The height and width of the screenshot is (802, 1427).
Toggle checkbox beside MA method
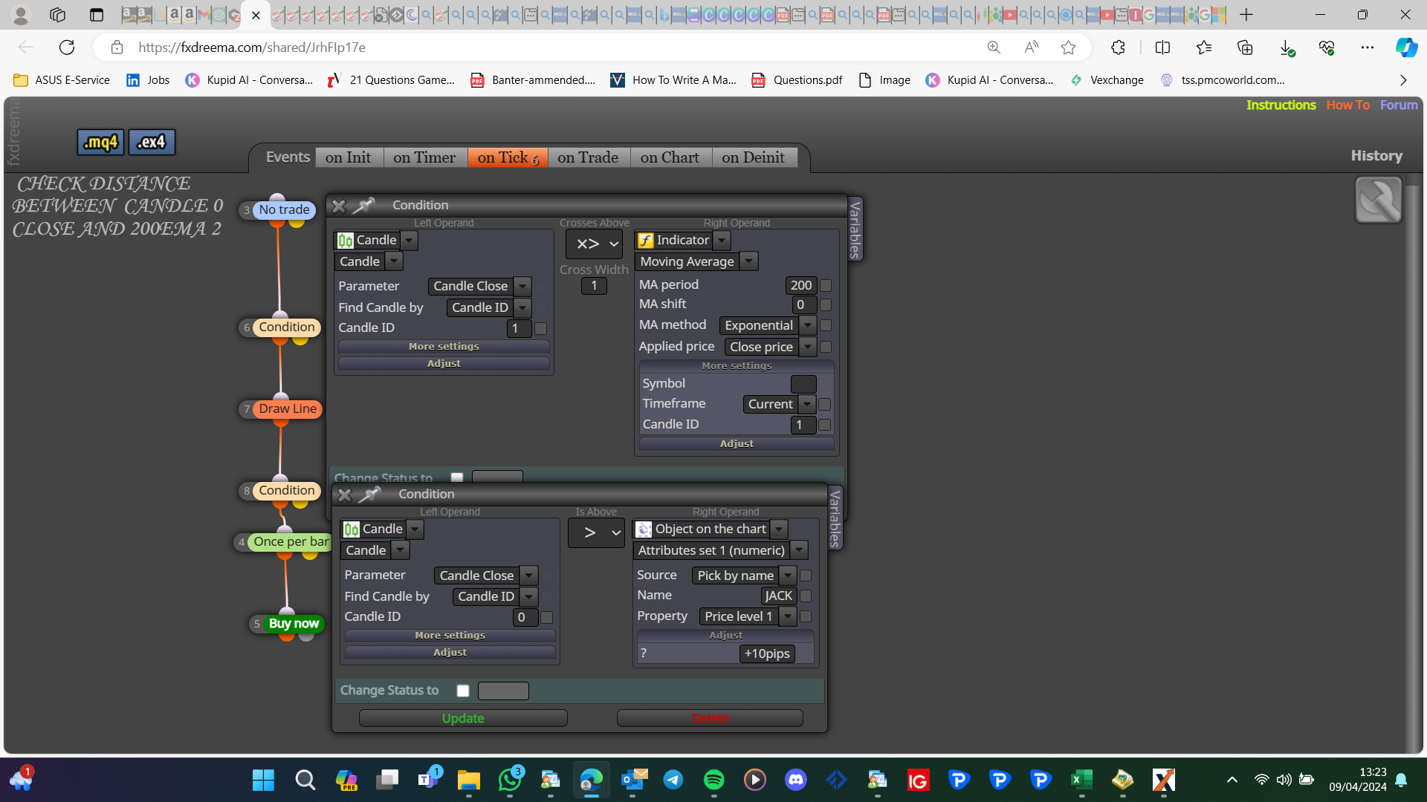(x=826, y=325)
